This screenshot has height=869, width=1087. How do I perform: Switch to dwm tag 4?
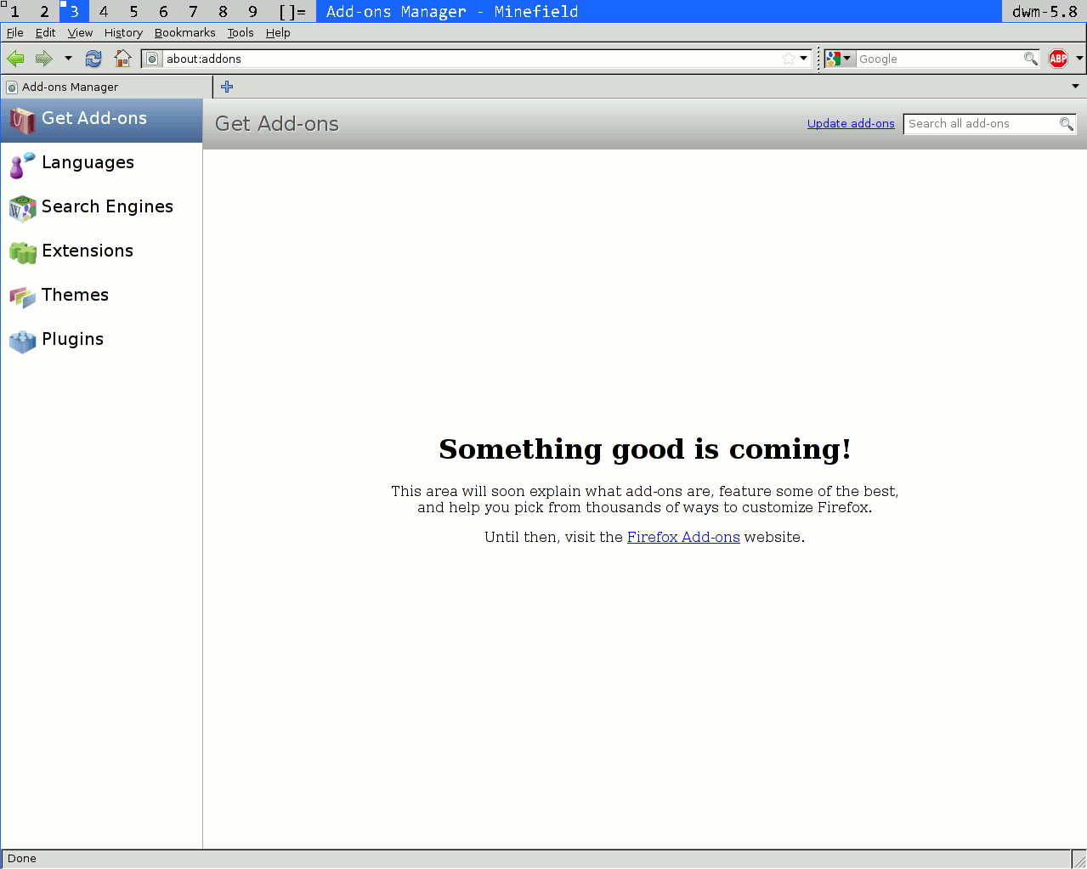104,11
